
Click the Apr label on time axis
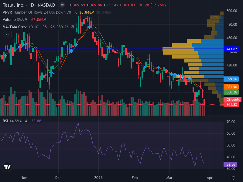[210, 178]
